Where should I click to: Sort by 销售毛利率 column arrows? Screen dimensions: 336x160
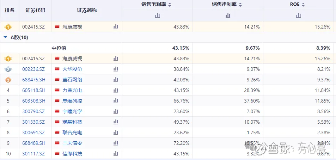click(x=170, y=5)
